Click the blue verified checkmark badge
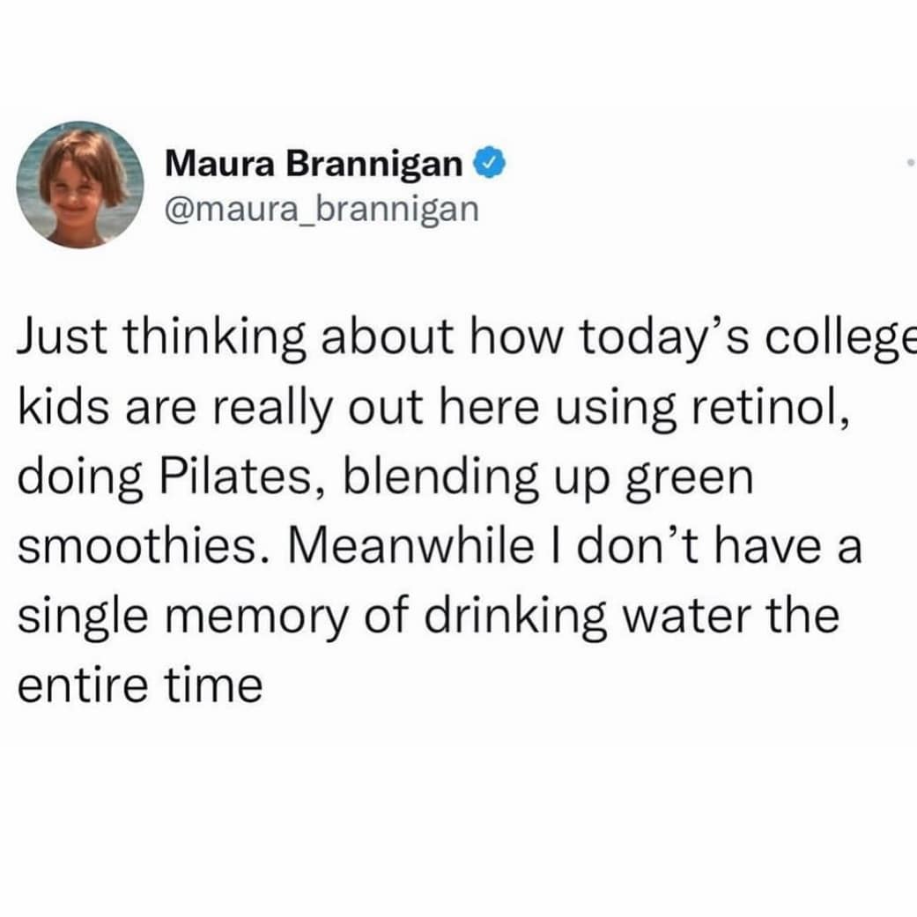This screenshot has height=917, width=917. click(491, 162)
